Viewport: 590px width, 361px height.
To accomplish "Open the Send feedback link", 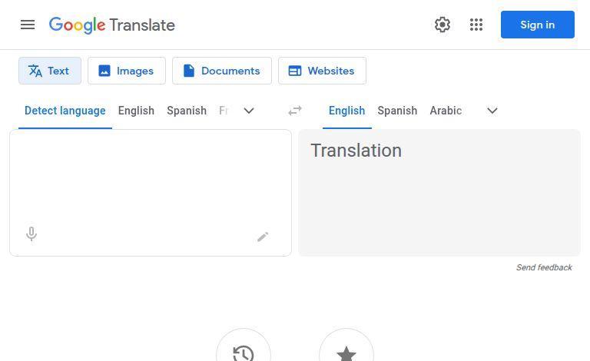I will pos(544,267).
